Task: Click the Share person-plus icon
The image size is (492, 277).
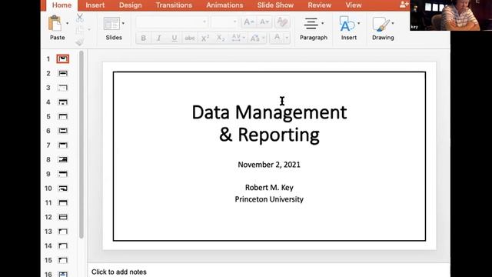Action: coord(404,5)
